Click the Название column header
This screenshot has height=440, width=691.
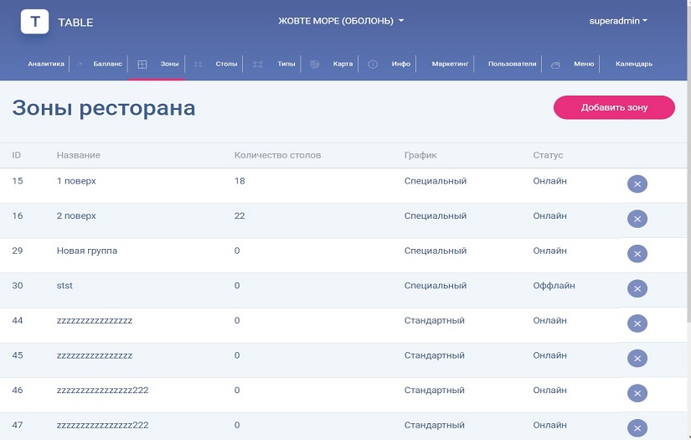pyautogui.click(x=79, y=155)
